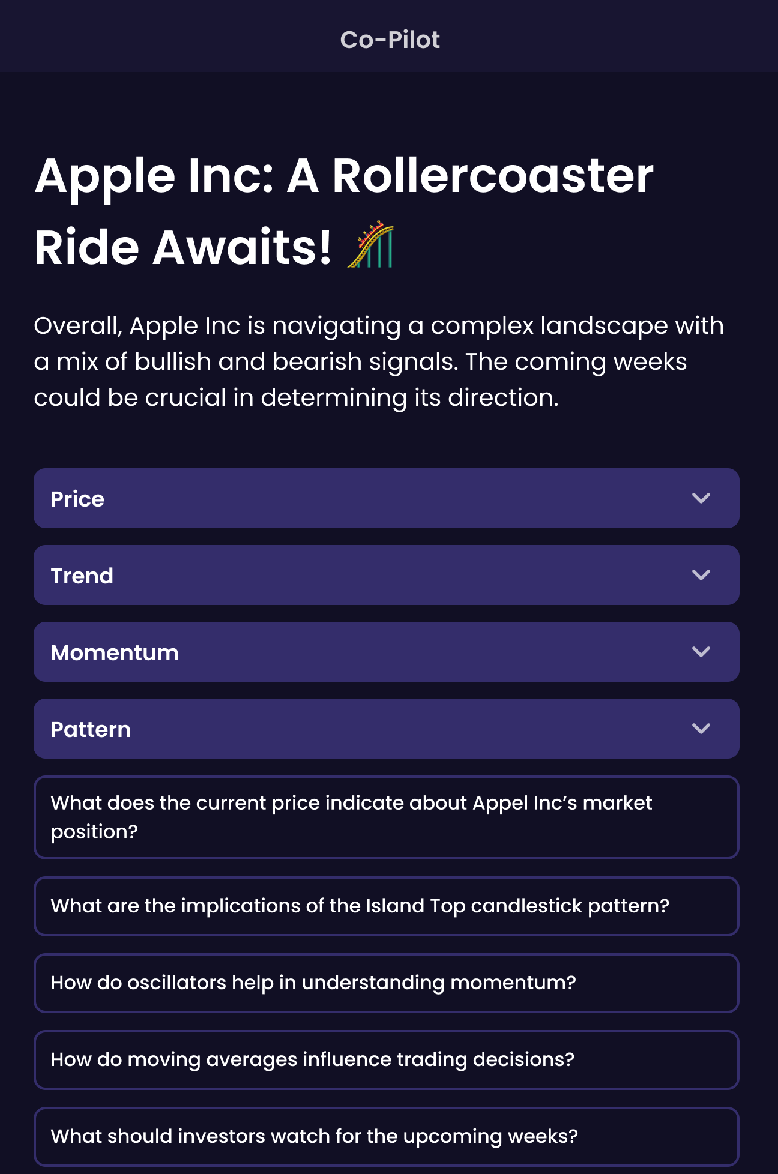Expand the Trend accordion by its label
This screenshot has width=778, height=1174.
(x=82, y=576)
